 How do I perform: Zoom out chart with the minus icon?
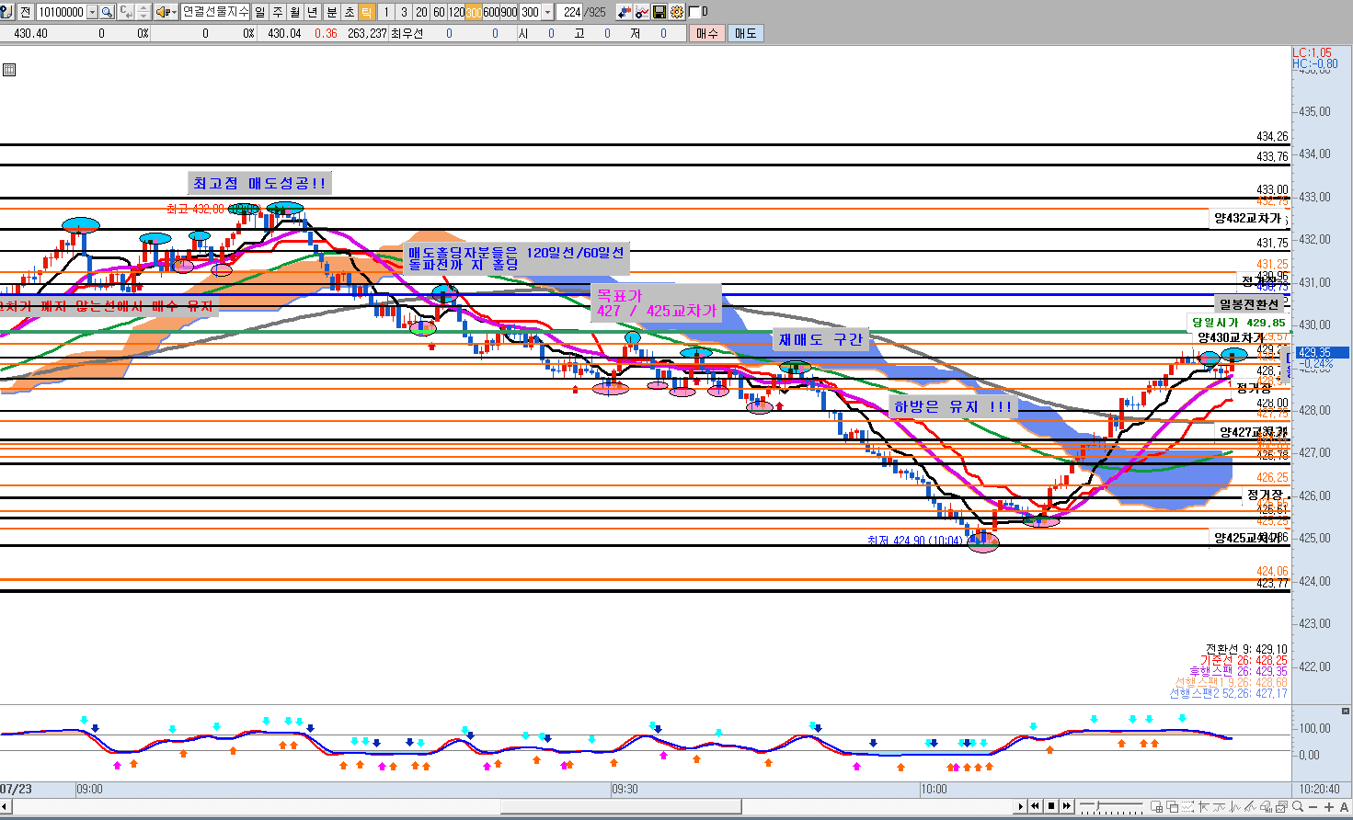click(x=1313, y=807)
